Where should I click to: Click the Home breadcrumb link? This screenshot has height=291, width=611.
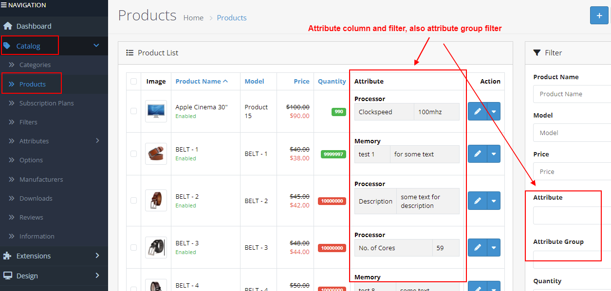click(193, 18)
